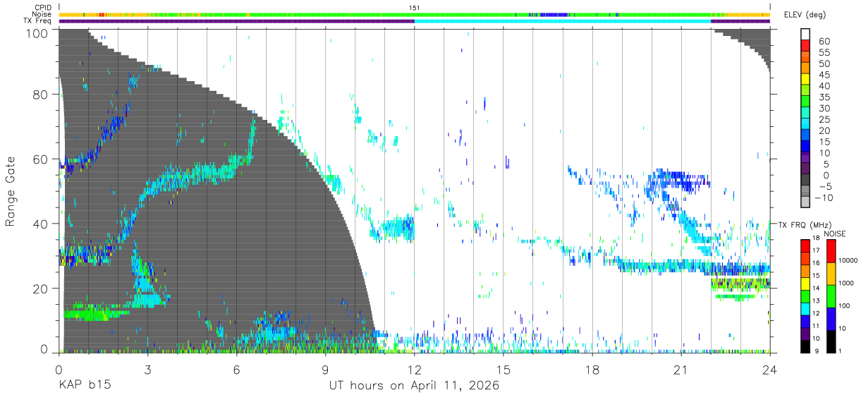Viewport: 866px width, 400px height.
Task: Click the 1000 label on NOISE legend
Action: click(x=846, y=283)
